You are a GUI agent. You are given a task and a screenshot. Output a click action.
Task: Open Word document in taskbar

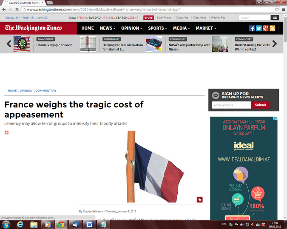[x=89, y=224]
